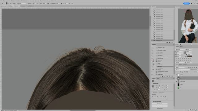Lock layer position
Screen dimensions: 198x111
(x=184, y=72)
